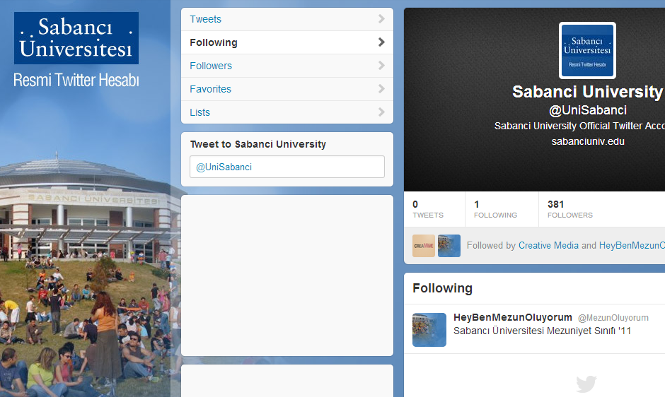
Task: Click the @MezunOluyorum handle
Action: 613,318
